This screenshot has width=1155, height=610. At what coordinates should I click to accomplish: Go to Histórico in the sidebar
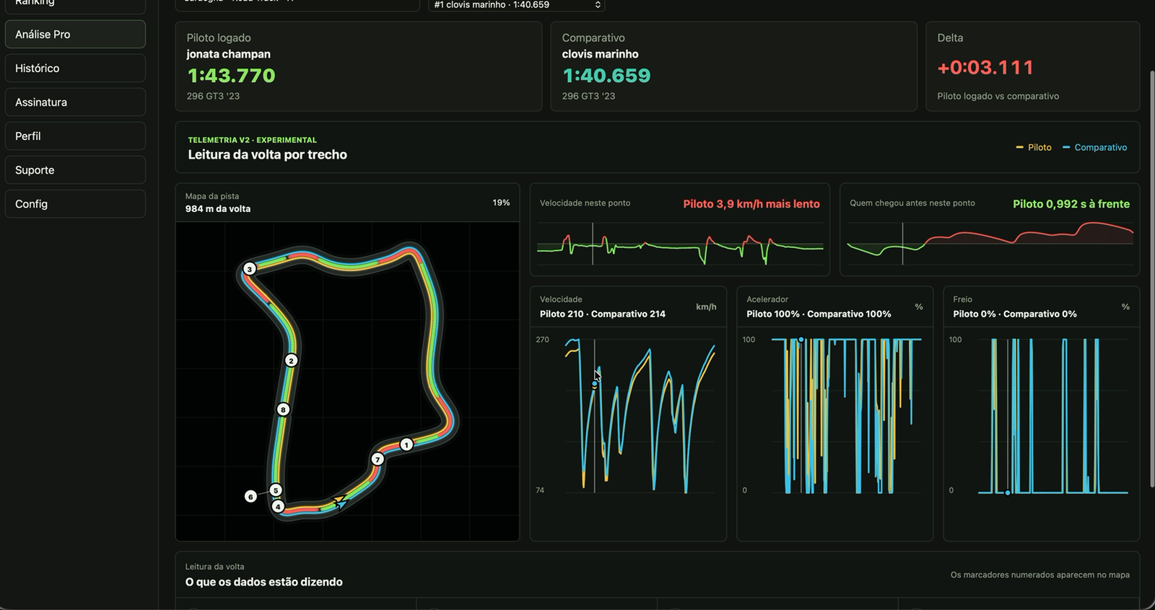pyautogui.click(x=75, y=68)
